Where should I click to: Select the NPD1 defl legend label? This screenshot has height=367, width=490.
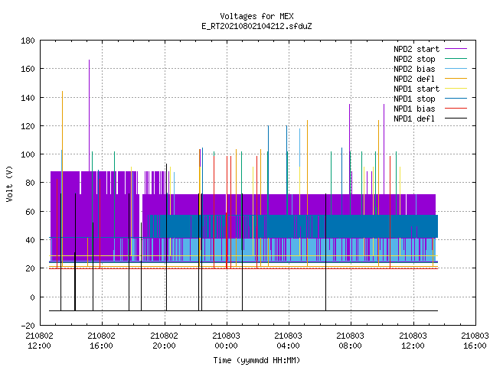(414, 119)
